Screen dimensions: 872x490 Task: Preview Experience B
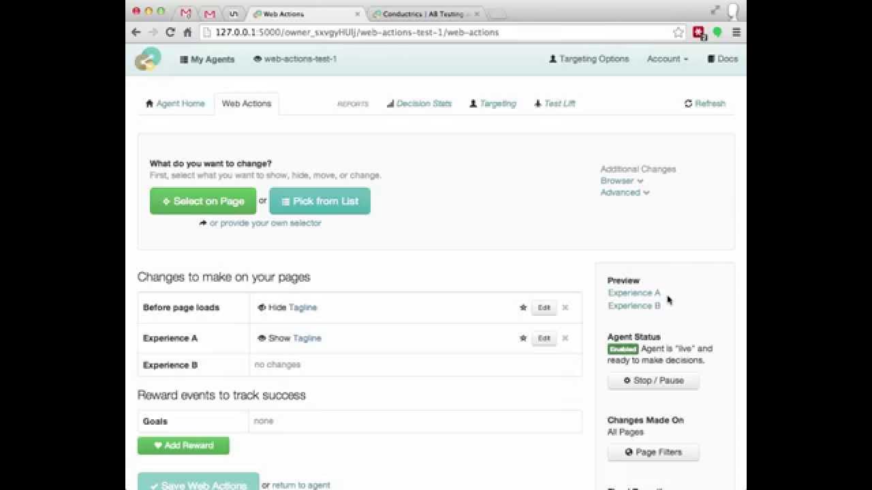click(x=634, y=306)
